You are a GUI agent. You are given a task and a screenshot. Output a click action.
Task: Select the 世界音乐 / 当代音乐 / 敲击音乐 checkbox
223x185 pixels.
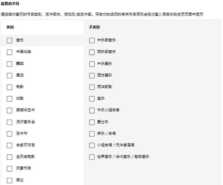92,157
